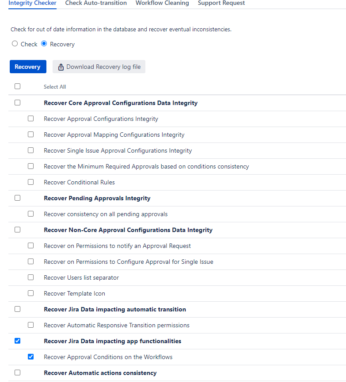The width and height of the screenshot is (346, 382).
Task: Open the Workflow Cleaning tab
Action: (162, 3)
